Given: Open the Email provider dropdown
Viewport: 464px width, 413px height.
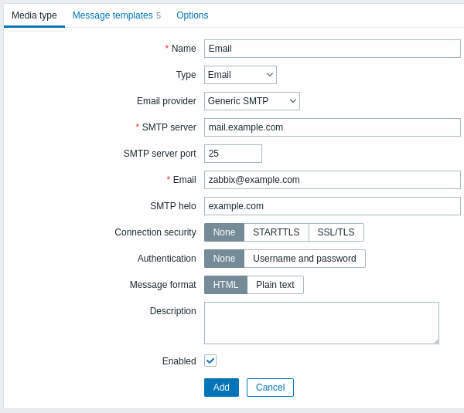Looking at the screenshot, I should [252, 101].
